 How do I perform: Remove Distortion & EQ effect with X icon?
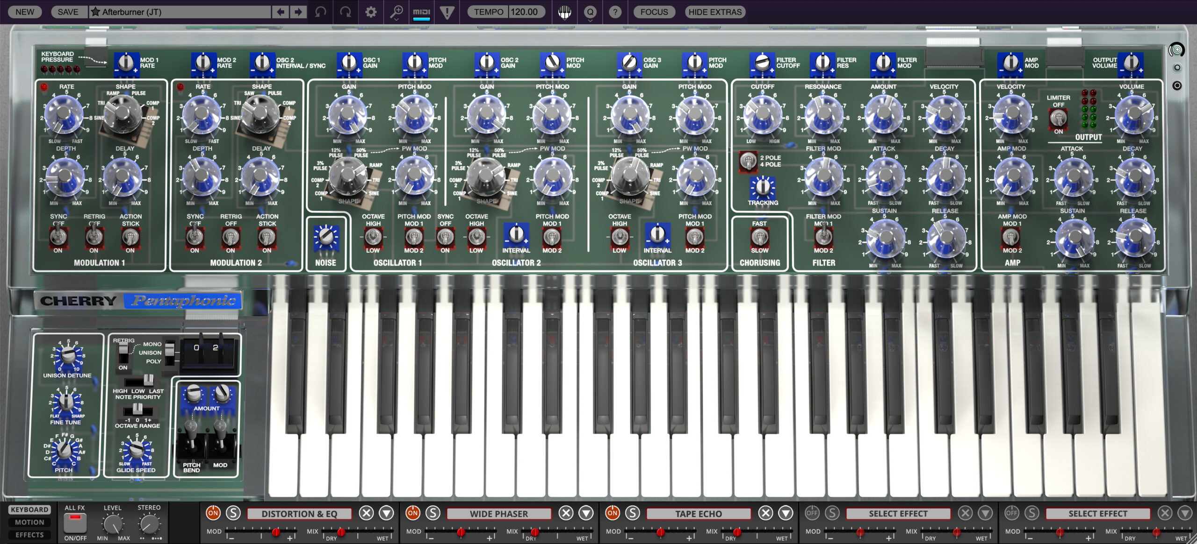click(x=366, y=513)
